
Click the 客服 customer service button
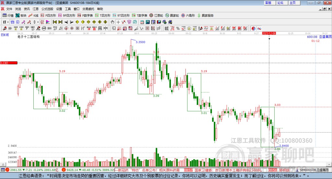point(270,3)
